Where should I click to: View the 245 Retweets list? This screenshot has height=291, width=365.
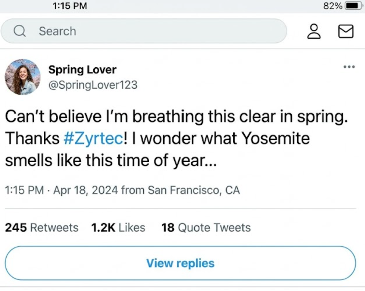click(x=42, y=228)
